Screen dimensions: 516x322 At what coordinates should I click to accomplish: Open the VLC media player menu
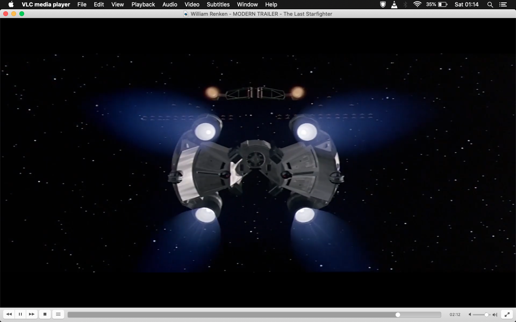[46, 4]
